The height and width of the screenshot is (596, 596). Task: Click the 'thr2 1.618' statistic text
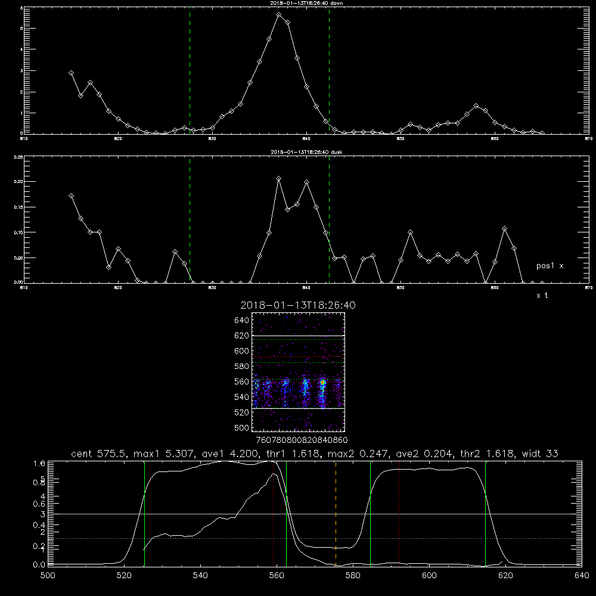488,454
